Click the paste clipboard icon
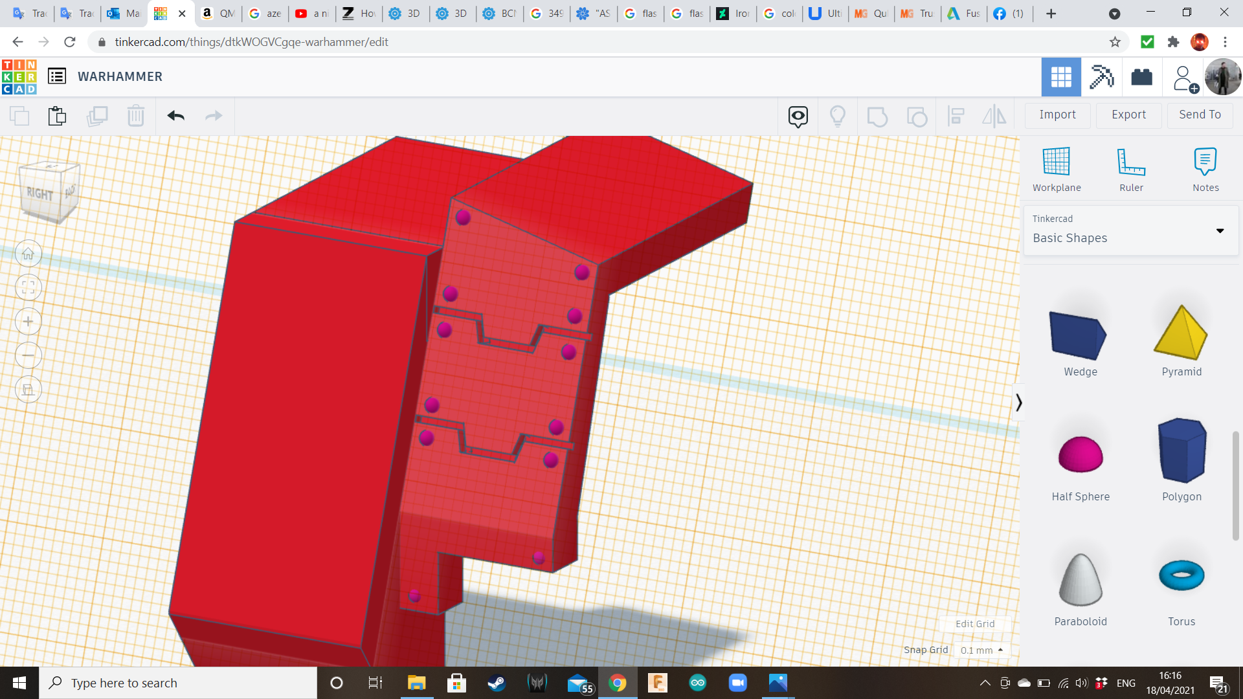The width and height of the screenshot is (1243, 699). [57, 116]
